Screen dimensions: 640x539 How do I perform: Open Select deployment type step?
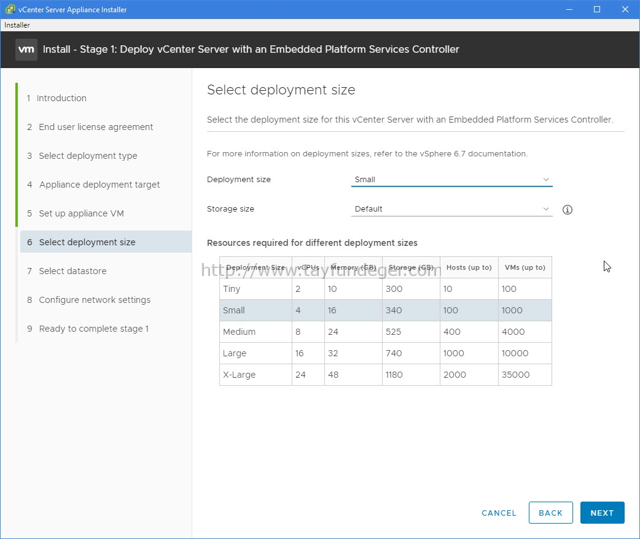coord(82,156)
